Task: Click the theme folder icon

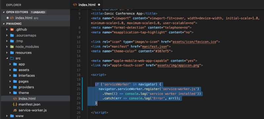Action: tap(15, 93)
